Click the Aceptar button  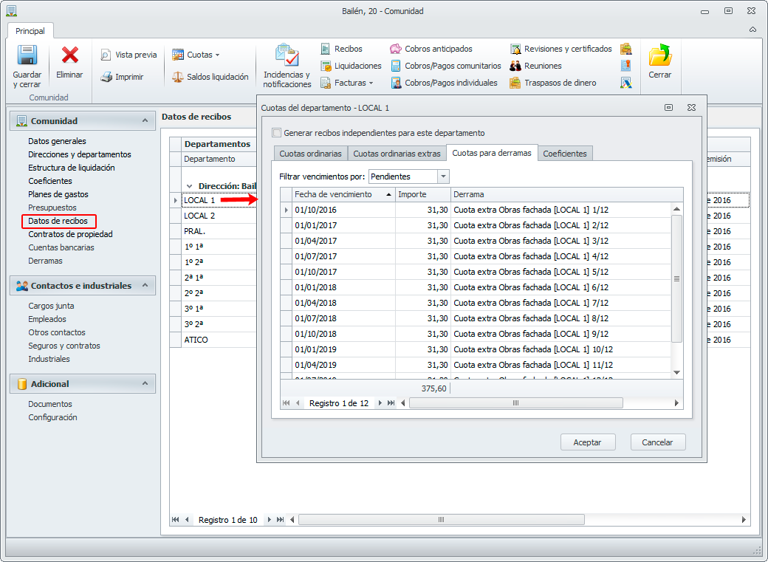coord(587,442)
